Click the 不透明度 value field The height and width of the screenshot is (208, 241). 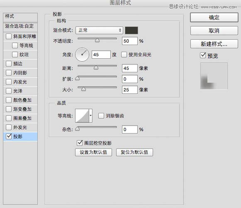point(130,41)
